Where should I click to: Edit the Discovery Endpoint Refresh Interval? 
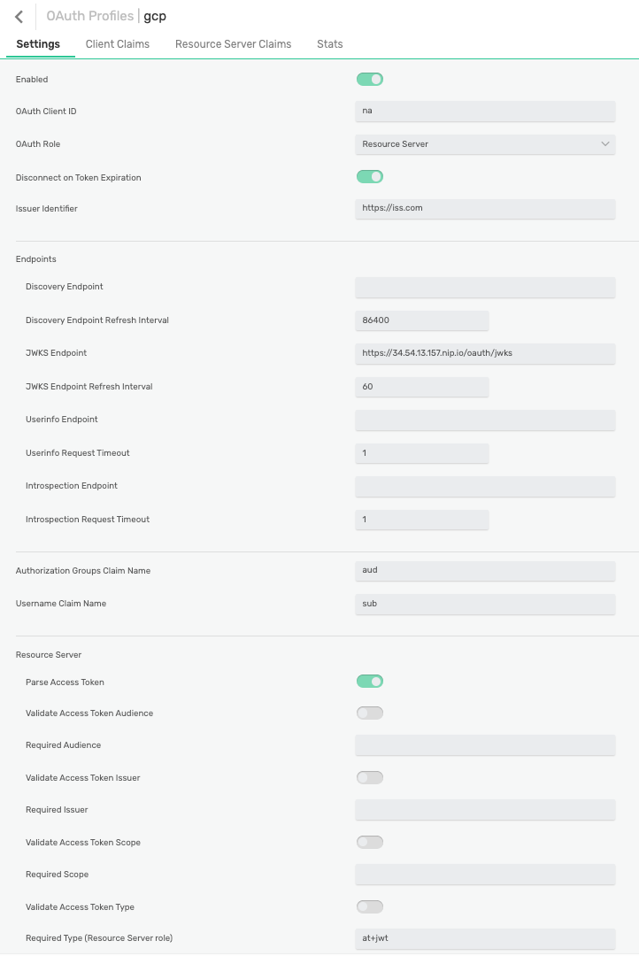pos(422,320)
